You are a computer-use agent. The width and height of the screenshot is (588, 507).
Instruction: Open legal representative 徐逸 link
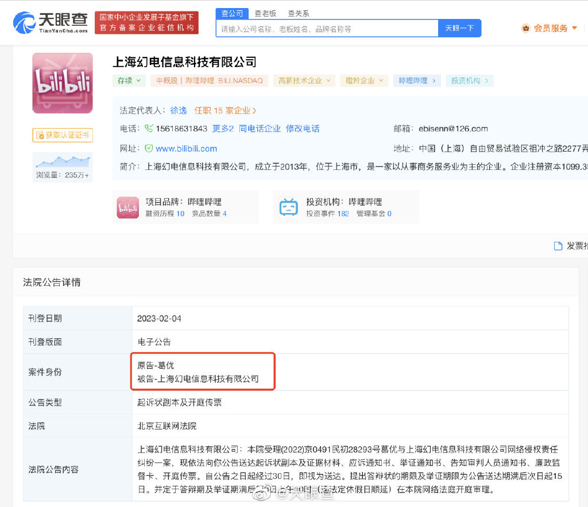coord(179,110)
